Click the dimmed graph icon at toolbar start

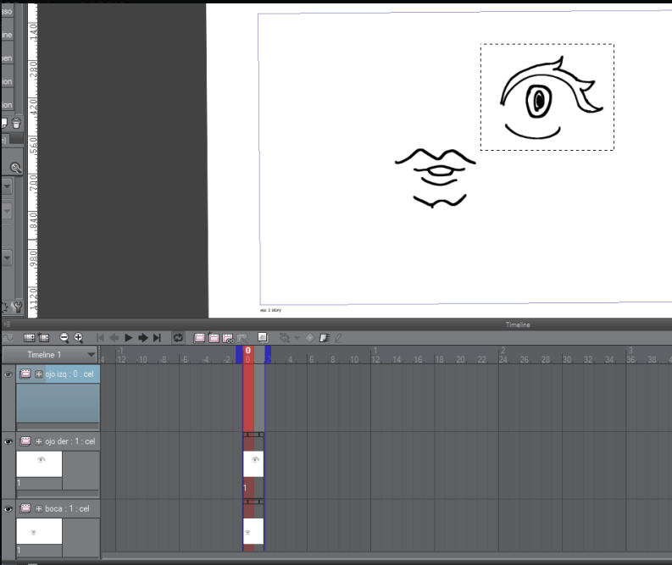click(8, 338)
